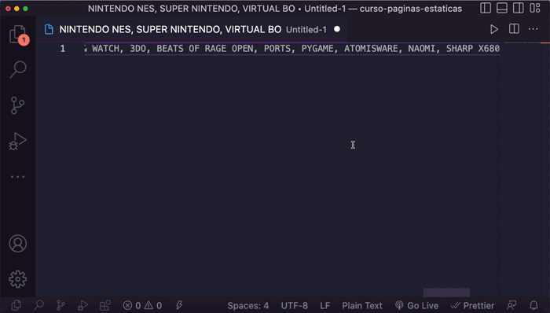Change language mode from Plain Text
This screenshot has height=313, width=550.
coord(362,306)
